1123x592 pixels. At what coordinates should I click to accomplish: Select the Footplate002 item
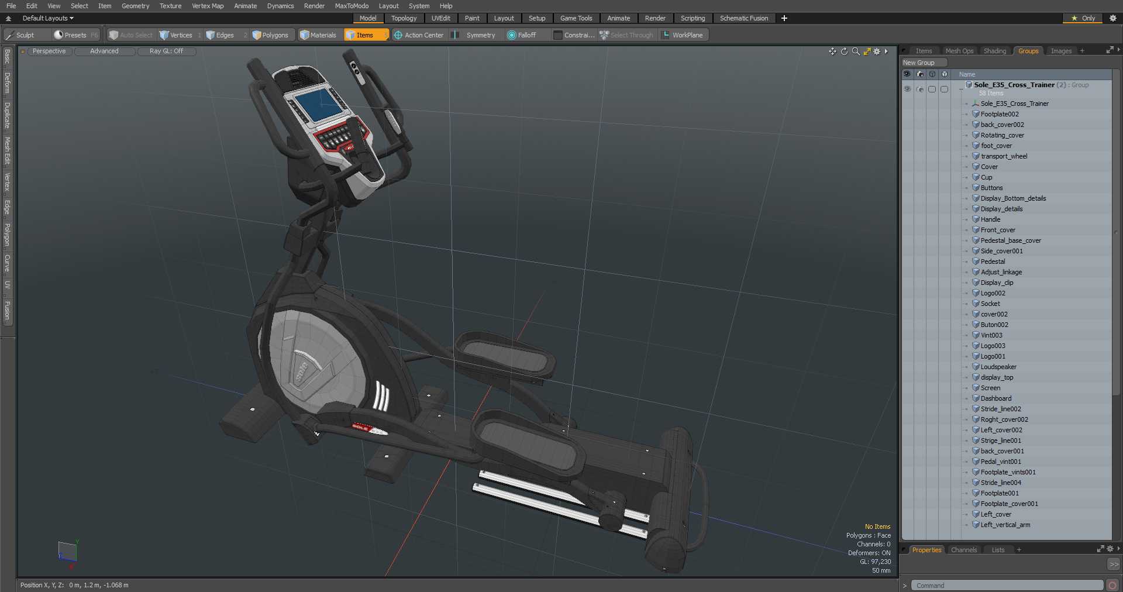coord(1000,114)
